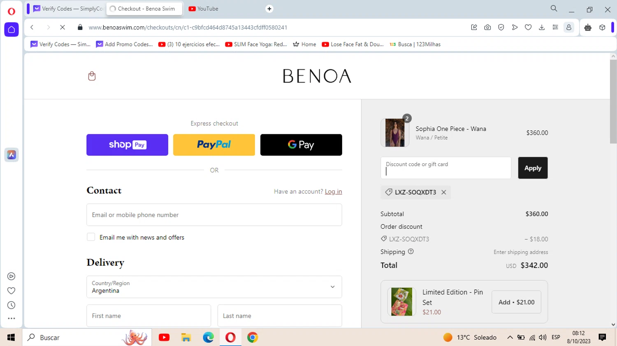Open the Windows Start menu
Screen dimensions: 617x346
(11, 337)
